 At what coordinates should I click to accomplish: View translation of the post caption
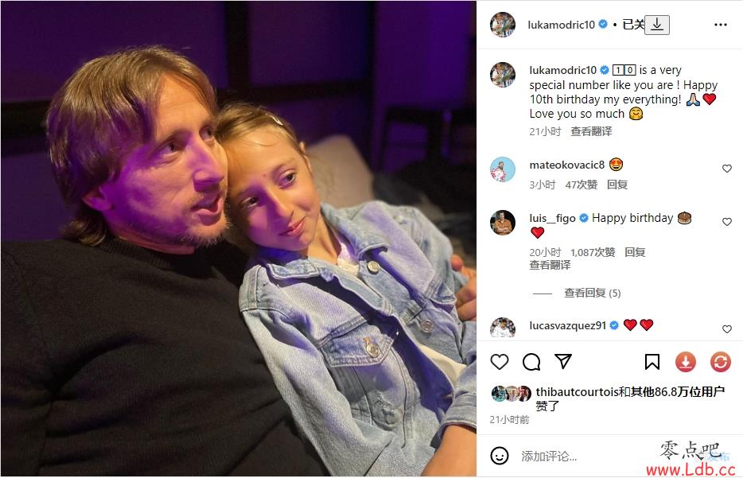[591, 131]
